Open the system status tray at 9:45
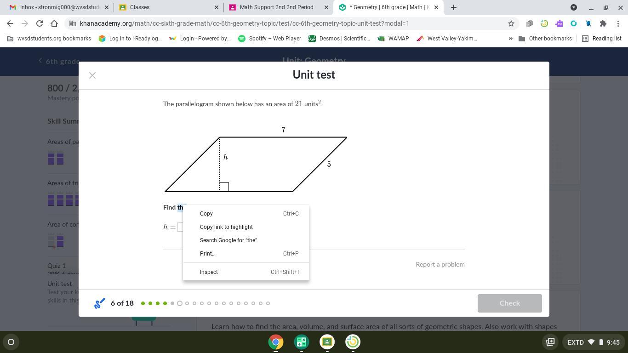The image size is (628, 353). coord(594,342)
